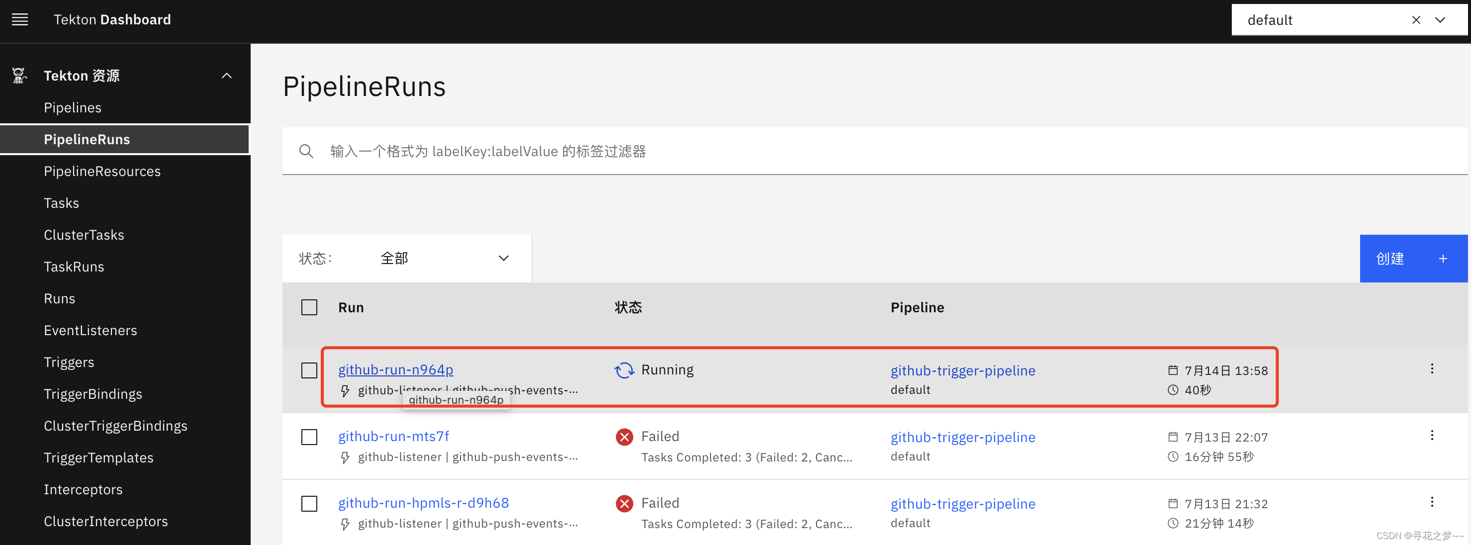This screenshot has width=1471, height=545.
Task: Open overflow menu for github-run-mts7f
Action: pyautogui.click(x=1432, y=436)
